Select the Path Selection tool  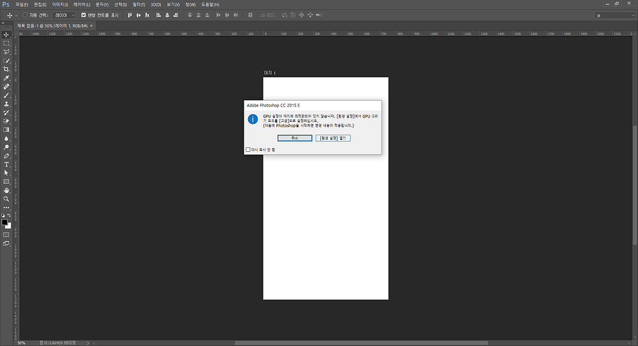[x=6, y=173]
